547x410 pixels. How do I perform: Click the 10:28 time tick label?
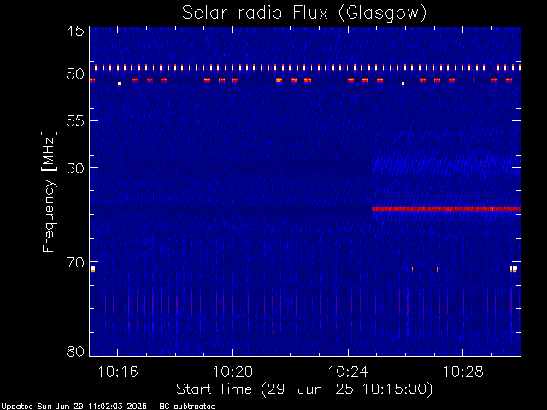pyautogui.click(x=463, y=372)
